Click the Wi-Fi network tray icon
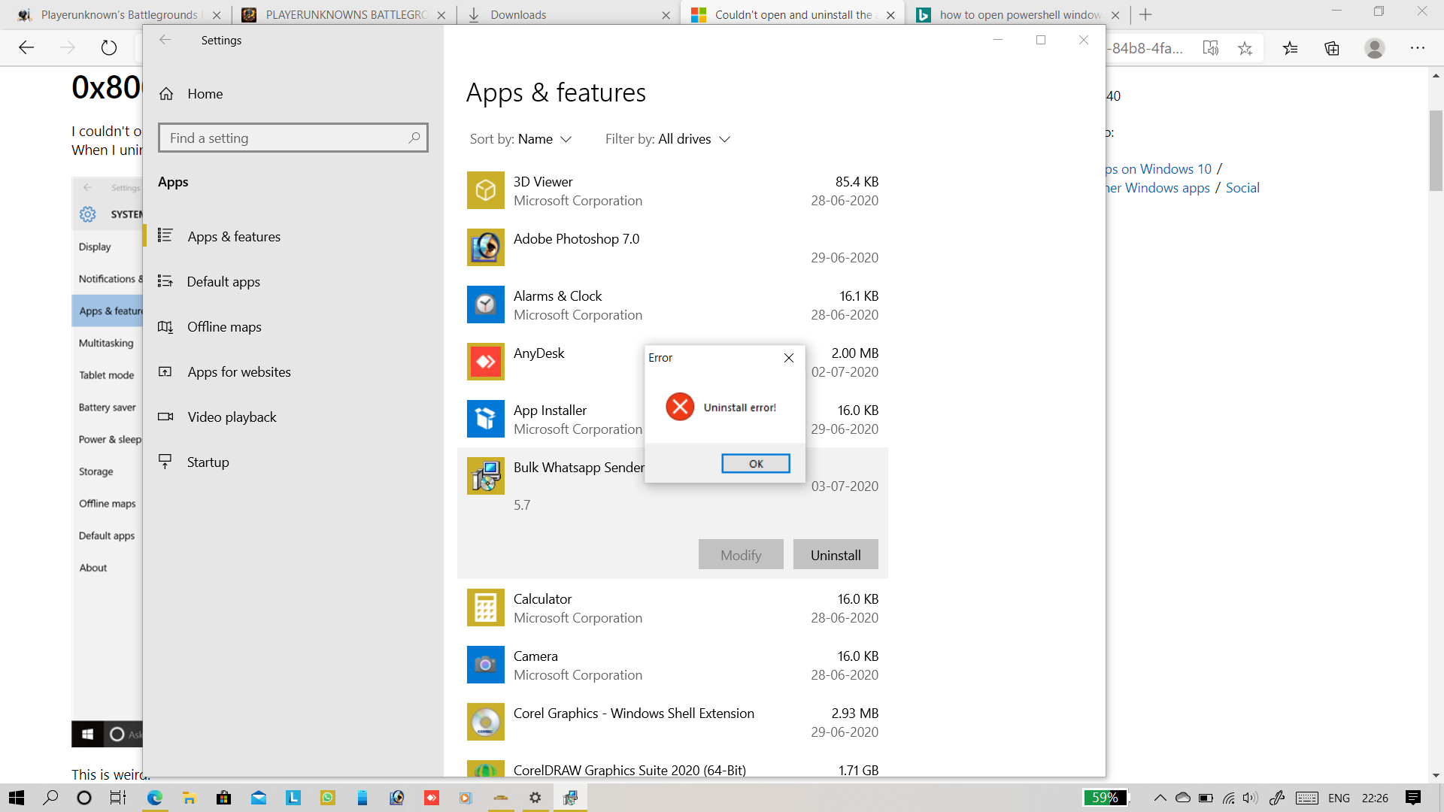 pos(1228,798)
